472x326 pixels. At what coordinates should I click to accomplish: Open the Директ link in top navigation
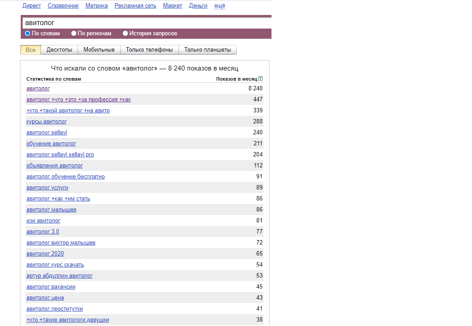click(x=32, y=5)
